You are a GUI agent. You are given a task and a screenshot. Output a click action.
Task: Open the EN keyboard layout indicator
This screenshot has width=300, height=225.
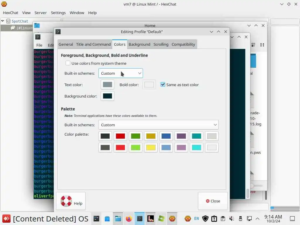click(x=197, y=219)
